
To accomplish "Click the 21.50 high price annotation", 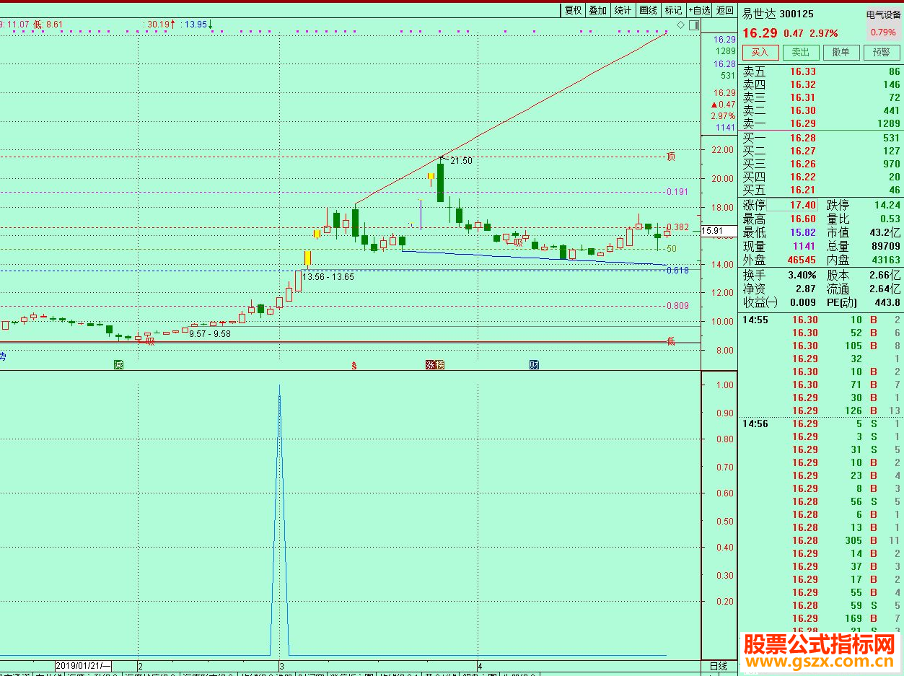I will coord(461,161).
